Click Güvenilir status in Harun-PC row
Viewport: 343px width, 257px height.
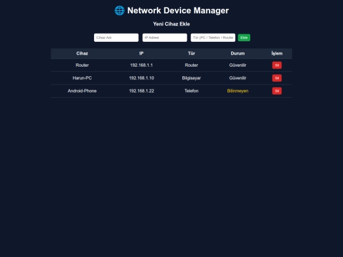238,78
